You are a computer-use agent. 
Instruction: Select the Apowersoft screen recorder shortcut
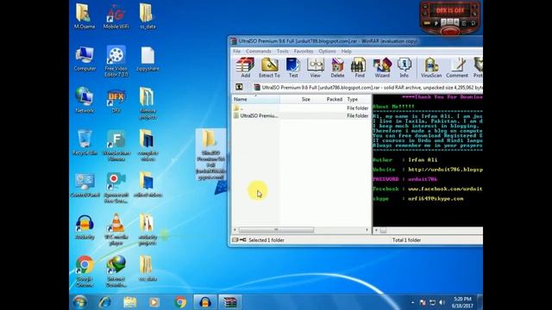[x=116, y=188]
